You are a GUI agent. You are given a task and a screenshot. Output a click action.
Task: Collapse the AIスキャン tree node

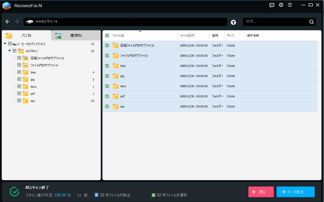pos(9,51)
